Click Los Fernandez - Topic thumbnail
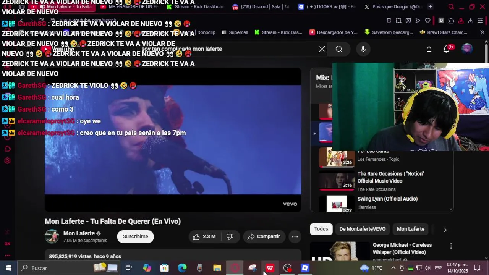 click(337, 158)
